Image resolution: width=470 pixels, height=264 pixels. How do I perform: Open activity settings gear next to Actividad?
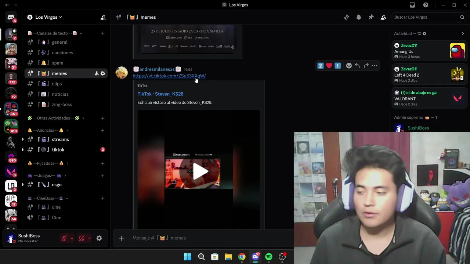pos(424,33)
